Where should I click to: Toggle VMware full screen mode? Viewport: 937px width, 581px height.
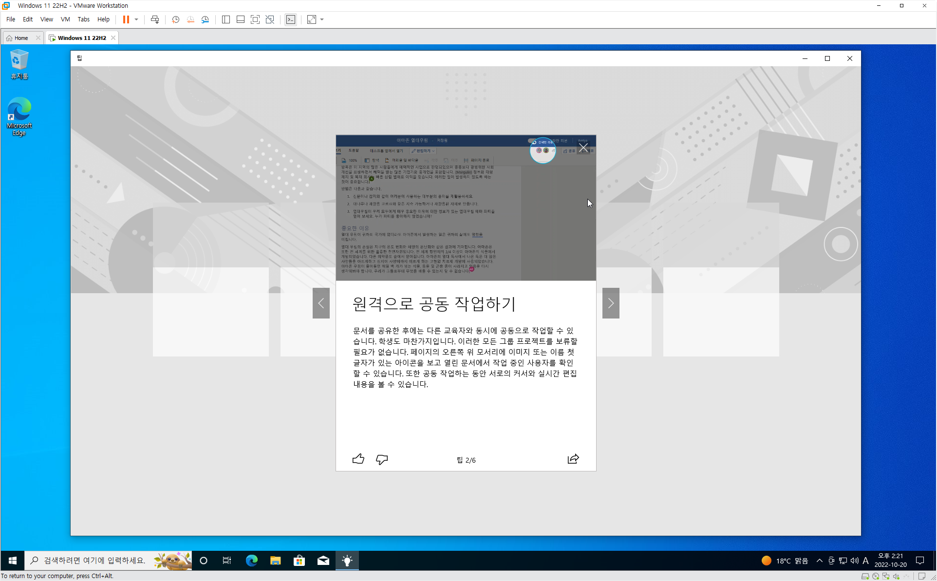coord(255,19)
